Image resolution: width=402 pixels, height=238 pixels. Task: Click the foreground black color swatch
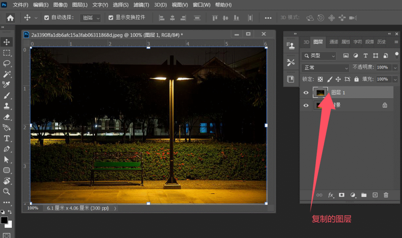point(4,220)
